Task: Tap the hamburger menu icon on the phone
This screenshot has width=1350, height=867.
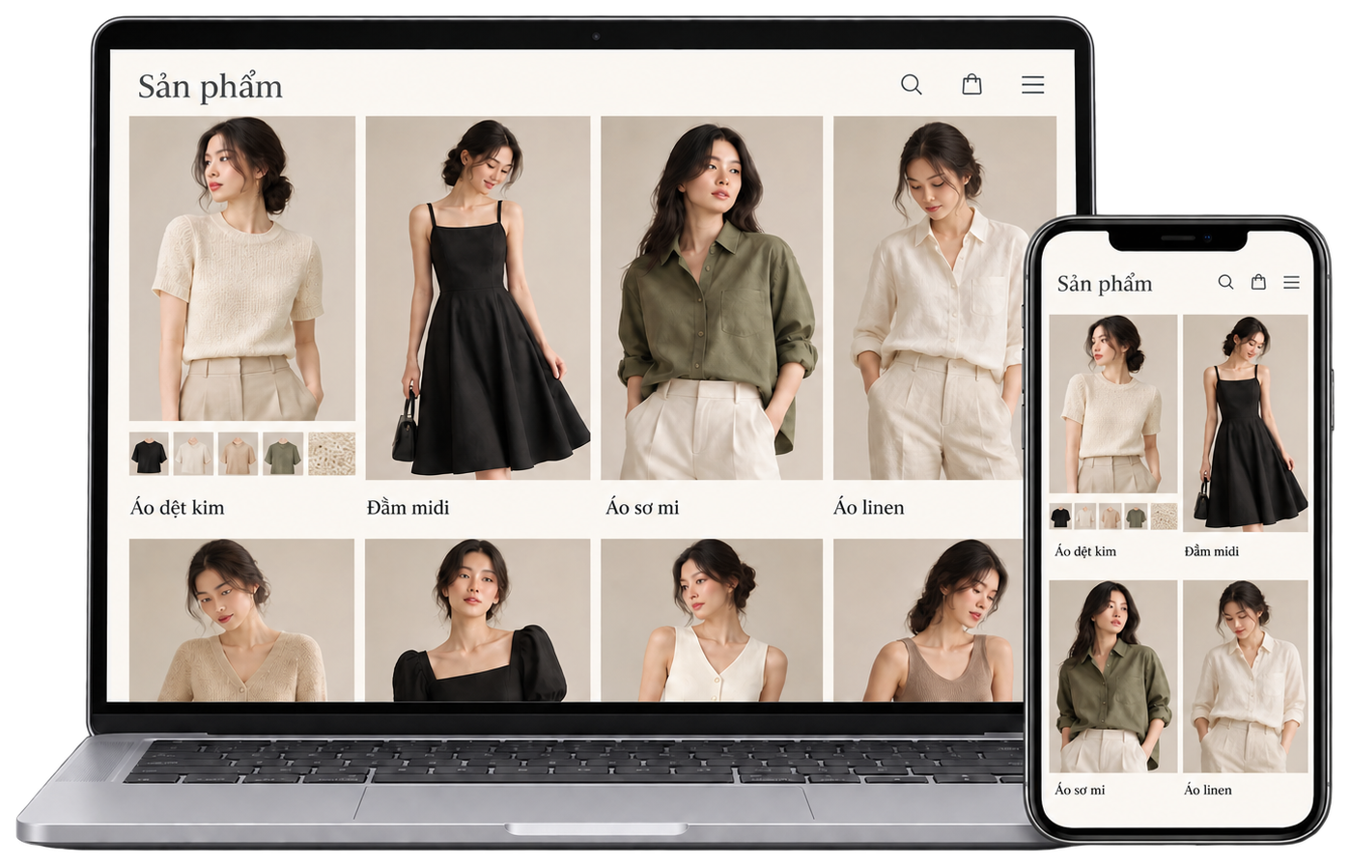Action: click(x=1291, y=283)
